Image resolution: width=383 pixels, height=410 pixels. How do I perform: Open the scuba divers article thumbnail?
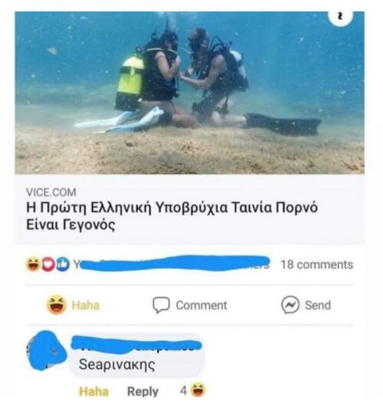[189, 93]
